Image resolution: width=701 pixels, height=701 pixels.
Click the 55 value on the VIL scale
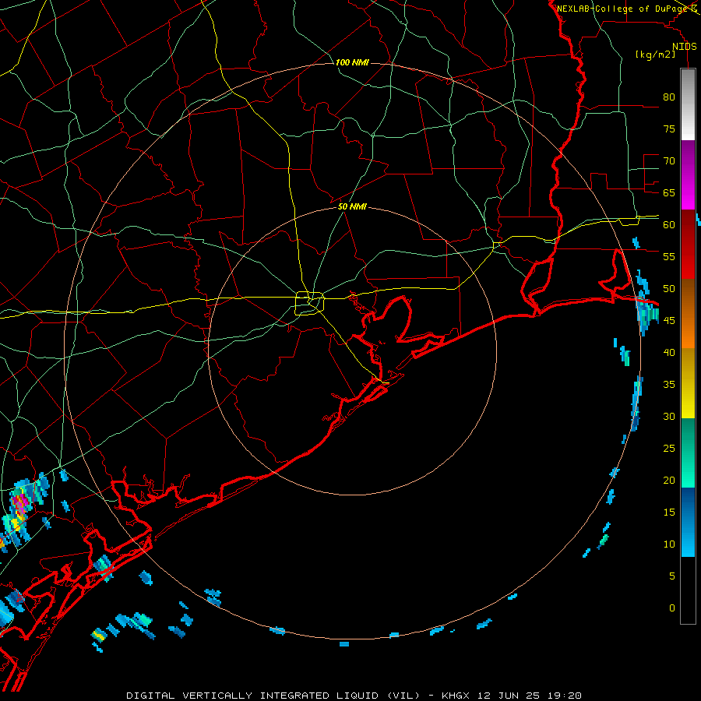point(669,256)
